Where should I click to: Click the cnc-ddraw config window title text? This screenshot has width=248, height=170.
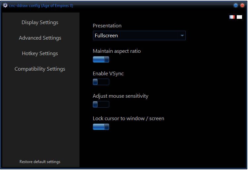[41, 6]
